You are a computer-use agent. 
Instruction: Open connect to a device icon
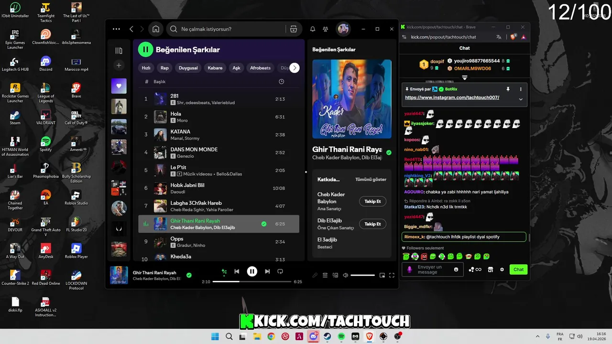pyautogui.click(x=335, y=275)
